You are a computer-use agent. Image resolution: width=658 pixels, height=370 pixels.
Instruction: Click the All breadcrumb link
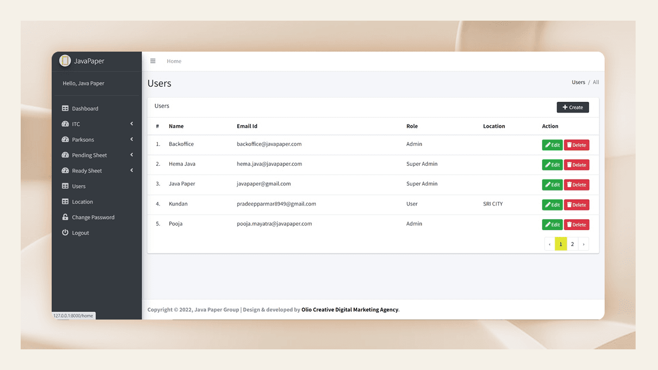click(595, 82)
